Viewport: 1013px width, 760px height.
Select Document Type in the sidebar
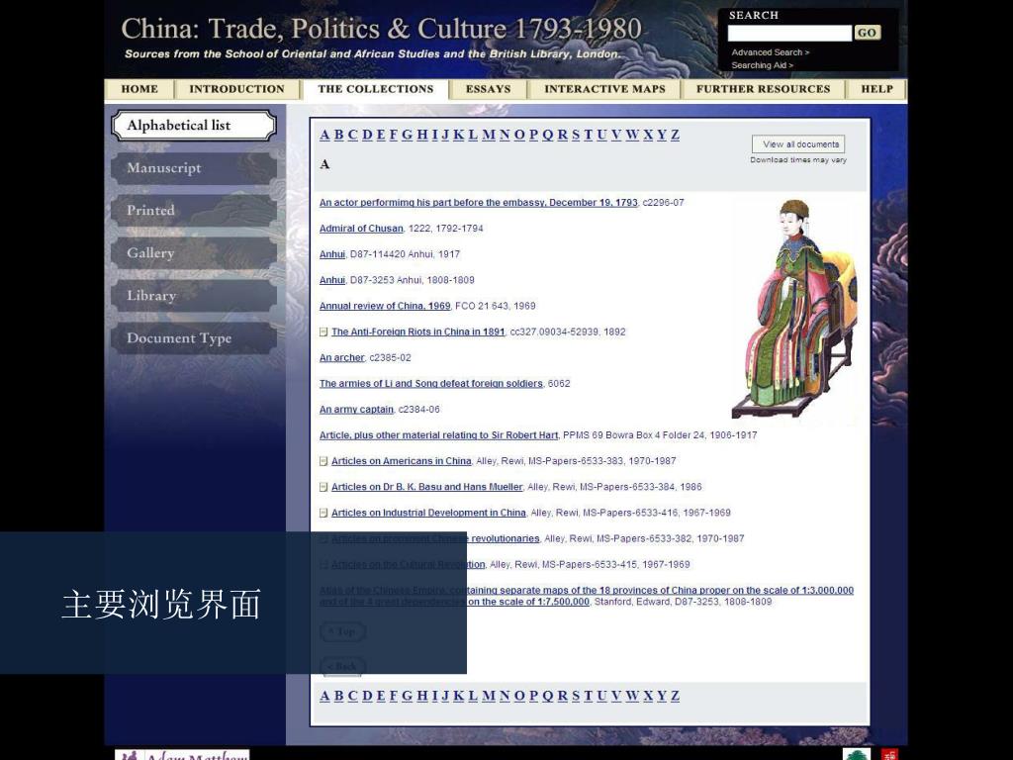click(194, 338)
